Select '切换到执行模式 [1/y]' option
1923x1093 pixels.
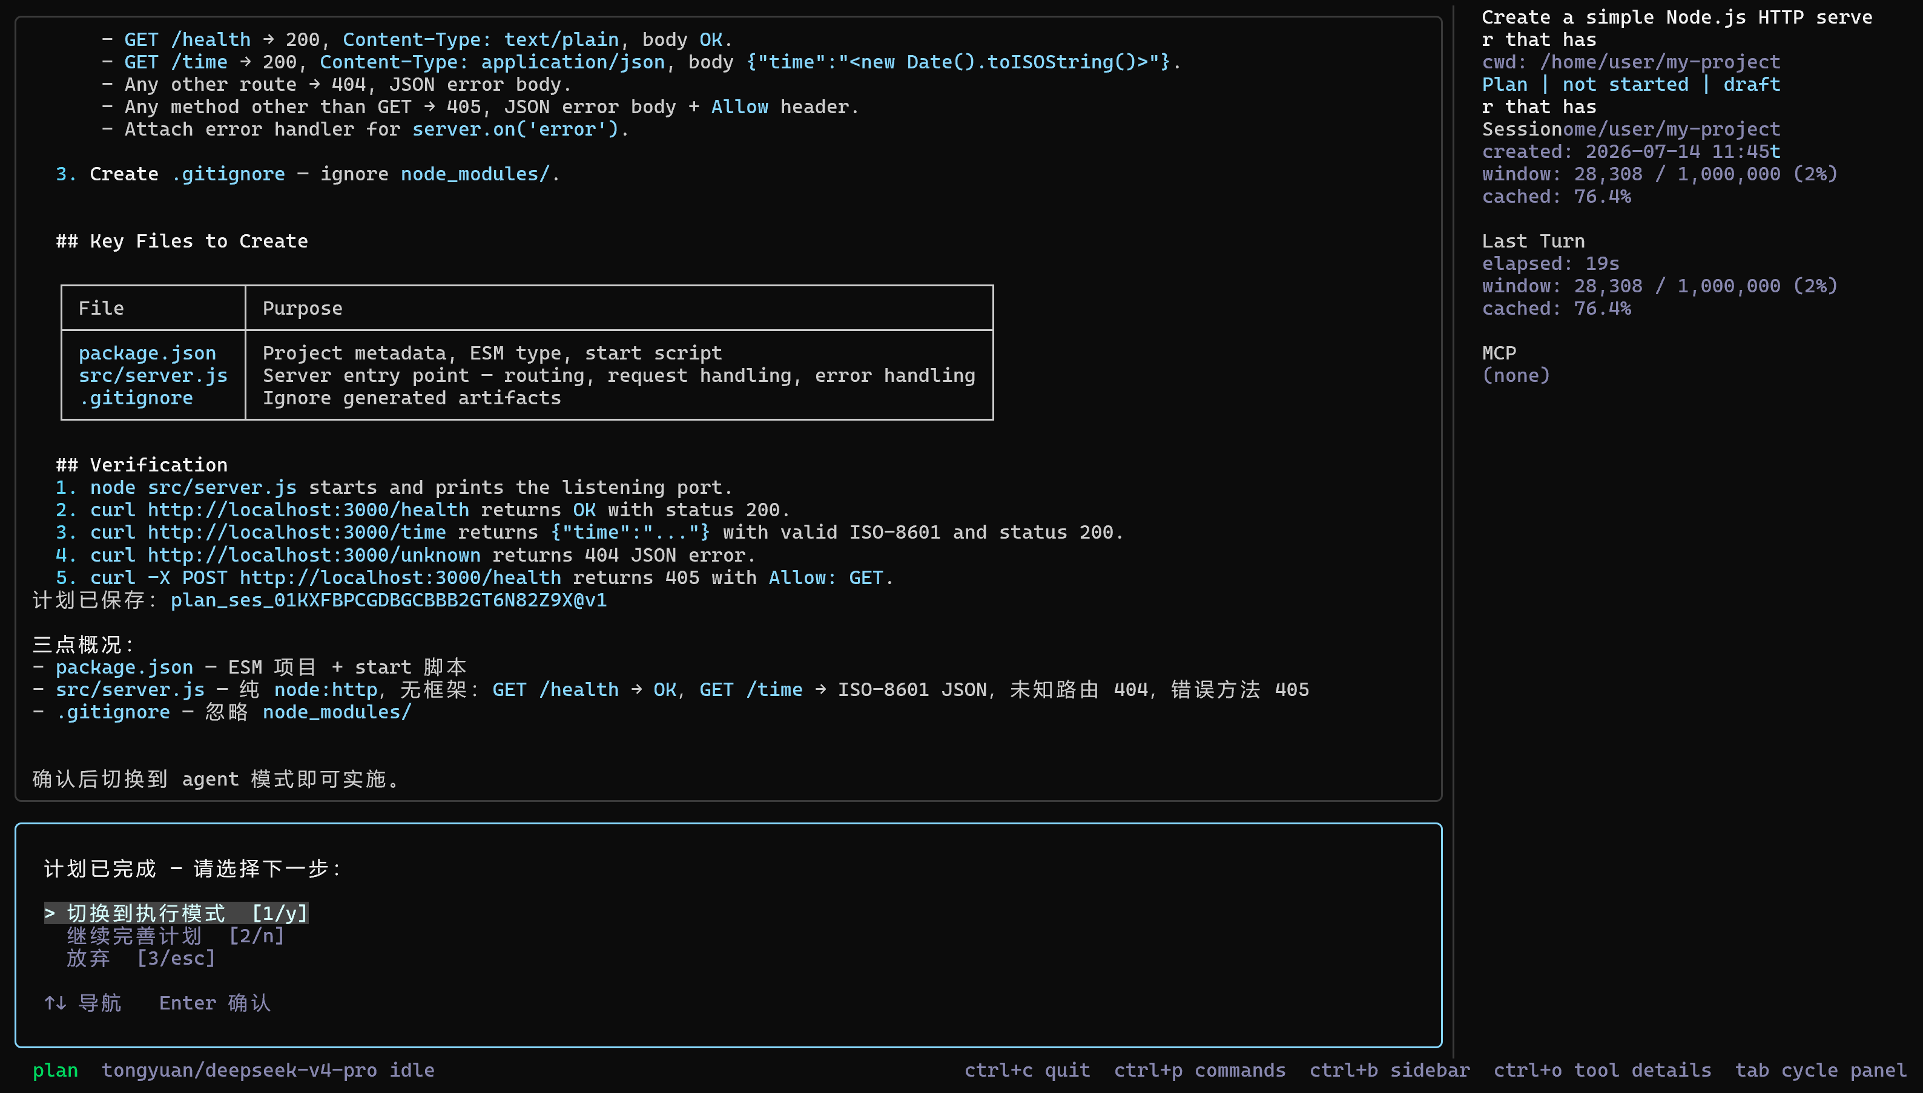(x=176, y=913)
